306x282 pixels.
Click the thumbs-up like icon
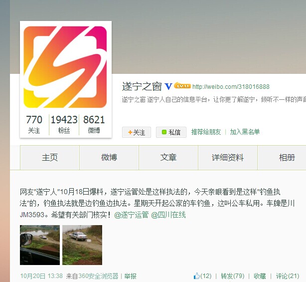click(196, 276)
